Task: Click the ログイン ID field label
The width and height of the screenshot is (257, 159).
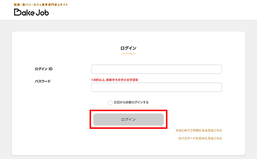Action: 44,69
